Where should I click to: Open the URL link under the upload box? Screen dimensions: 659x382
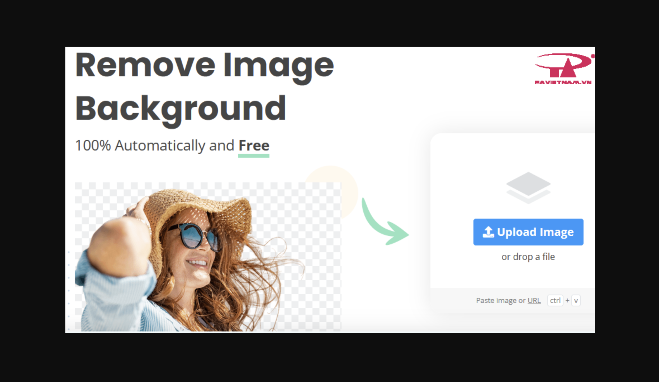[534, 300]
